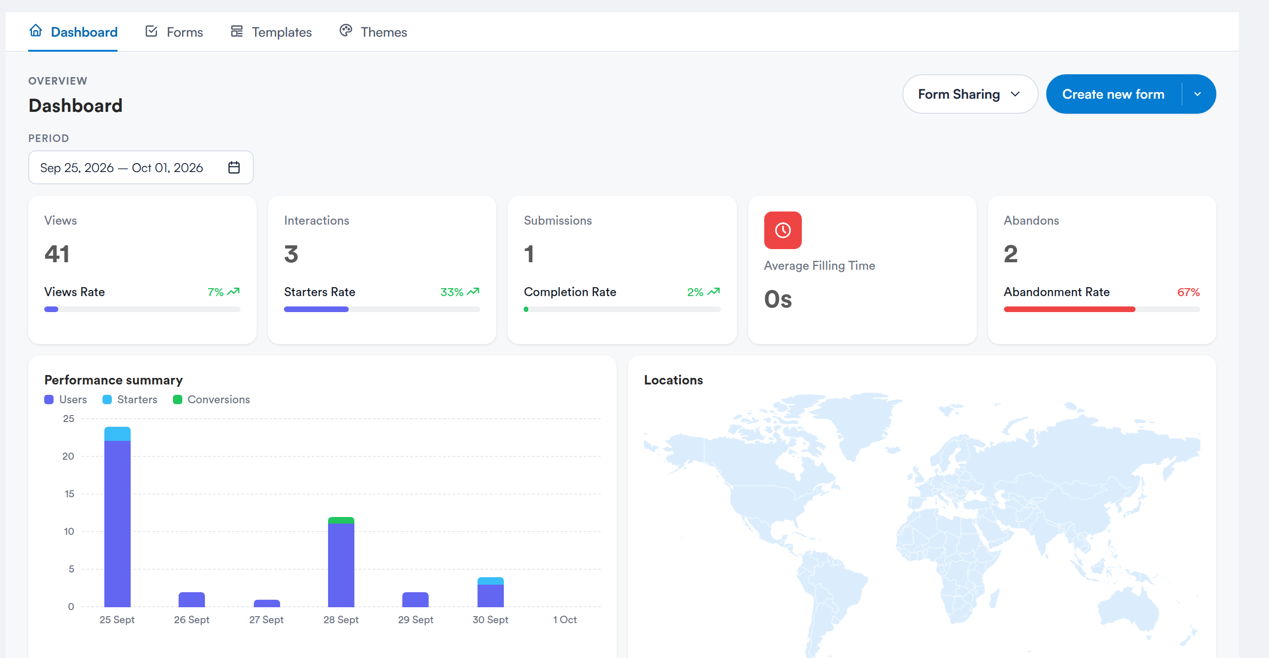This screenshot has width=1269, height=658.
Task: Go to the Templates tab
Action: (271, 32)
